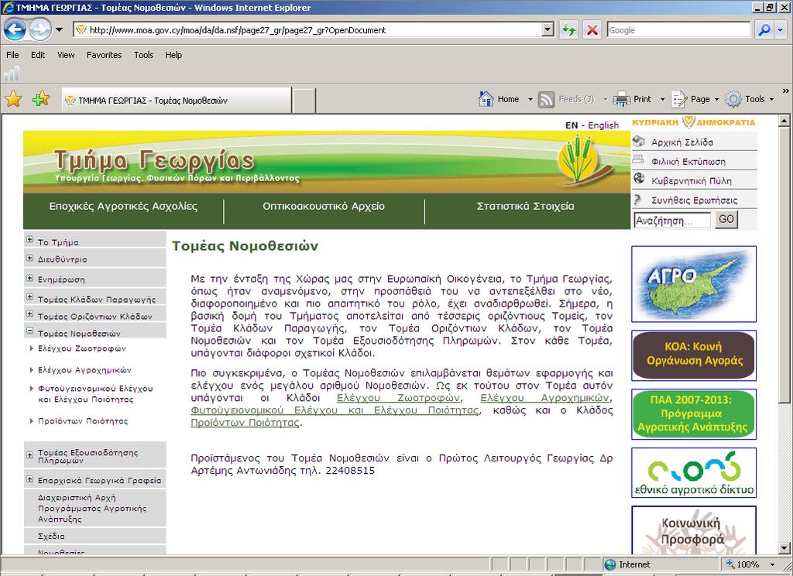The image size is (793, 576).
Task: Open Οπτικοακουστικό Αρχείο section
Action: [x=324, y=207]
